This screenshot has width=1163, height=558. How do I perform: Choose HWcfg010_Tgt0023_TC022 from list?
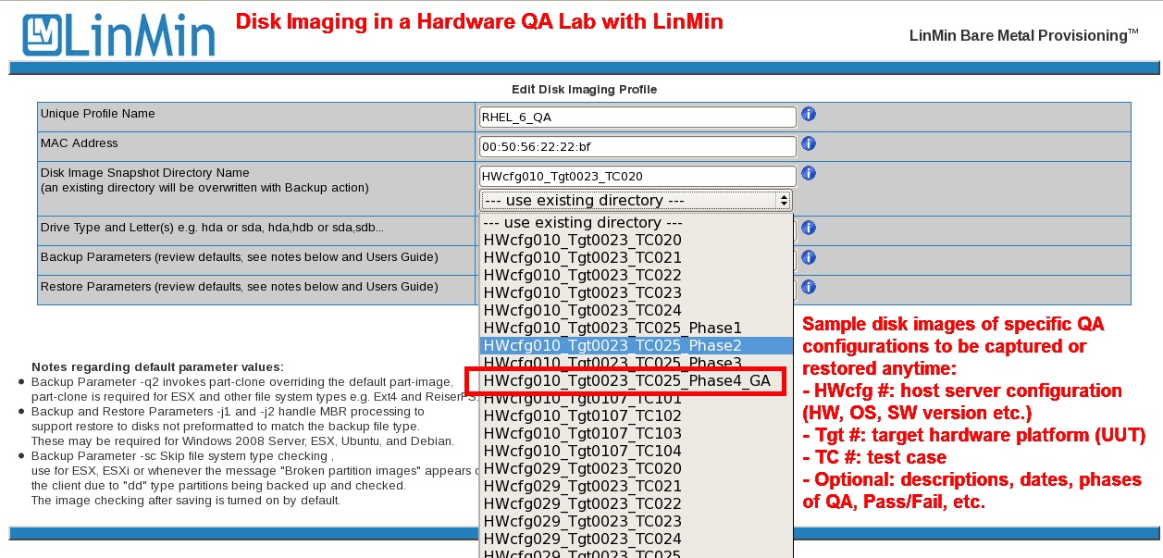(636, 276)
